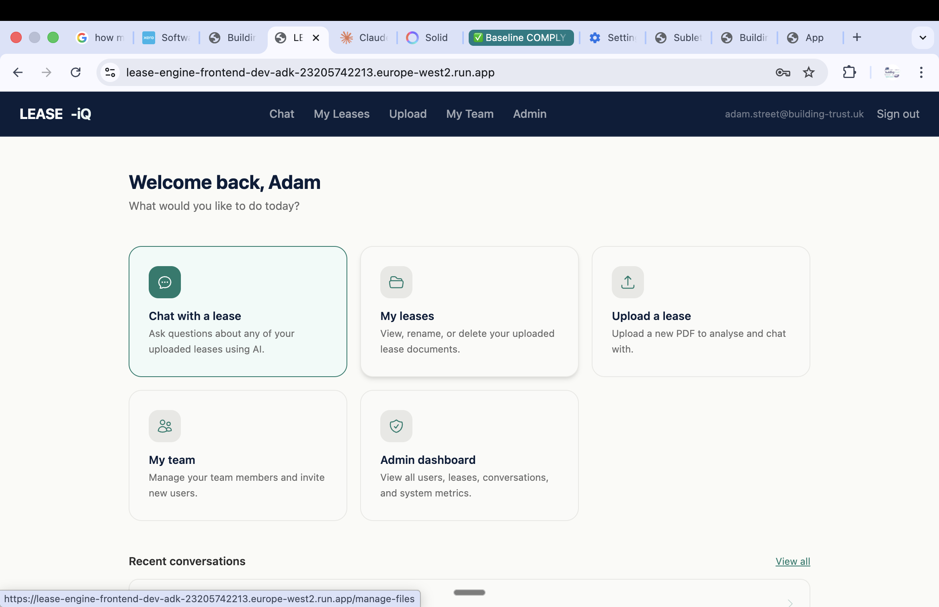This screenshot has width=939, height=607.
Task: Open the Admin item in the navigation bar
Action: [529, 114]
